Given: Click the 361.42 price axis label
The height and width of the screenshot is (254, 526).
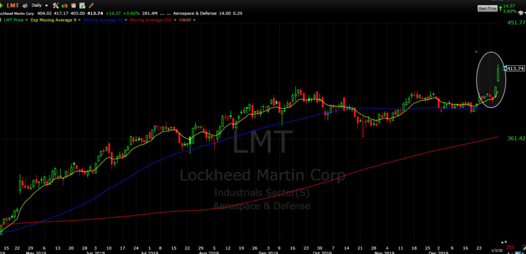Looking at the screenshot, I should pyautogui.click(x=517, y=138).
